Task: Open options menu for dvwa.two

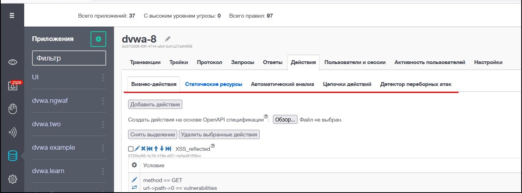Action: (x=103, y=124)
